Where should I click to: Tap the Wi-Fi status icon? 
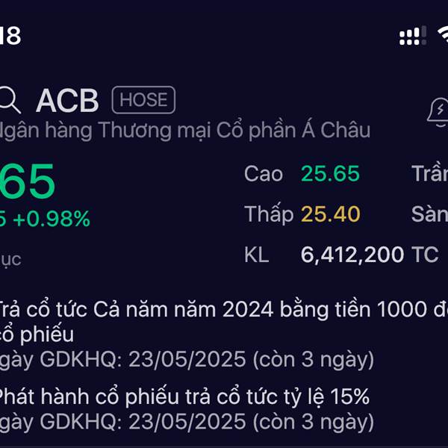pyautogui.click(x=443, y=35)
